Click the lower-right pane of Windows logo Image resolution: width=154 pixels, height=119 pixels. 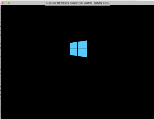(82, 53)
